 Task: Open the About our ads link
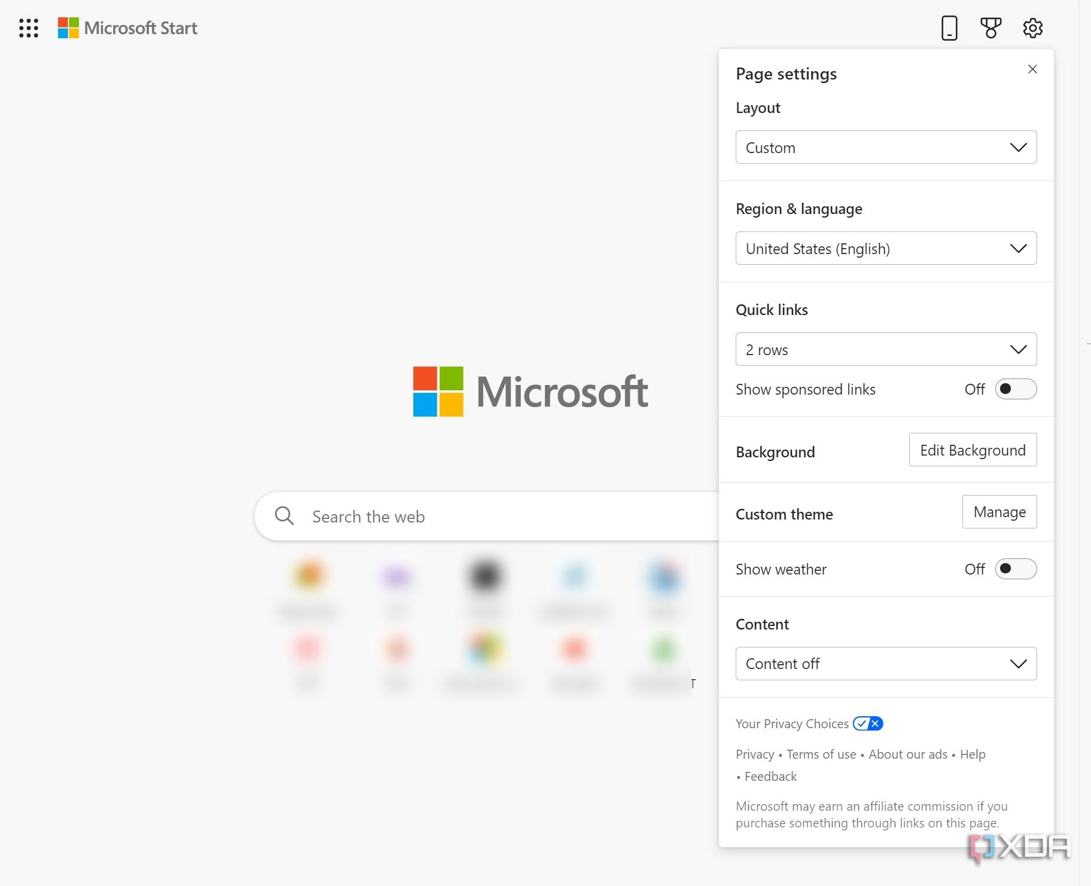(x=908, y=754)
